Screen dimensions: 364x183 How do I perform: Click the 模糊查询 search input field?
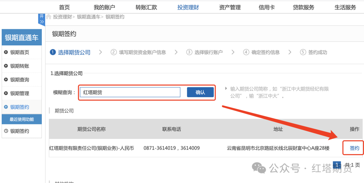pos(130,93)
